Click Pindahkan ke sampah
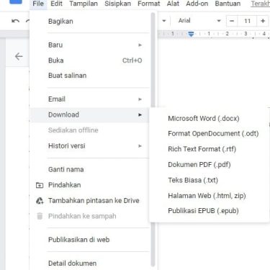The width and height of the screenshot is (270, 270). pos(90,216)
